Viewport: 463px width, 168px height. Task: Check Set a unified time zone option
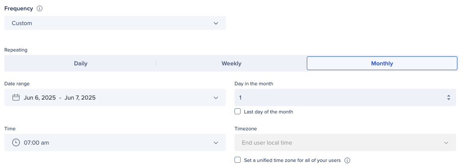(x=238, y=160)
